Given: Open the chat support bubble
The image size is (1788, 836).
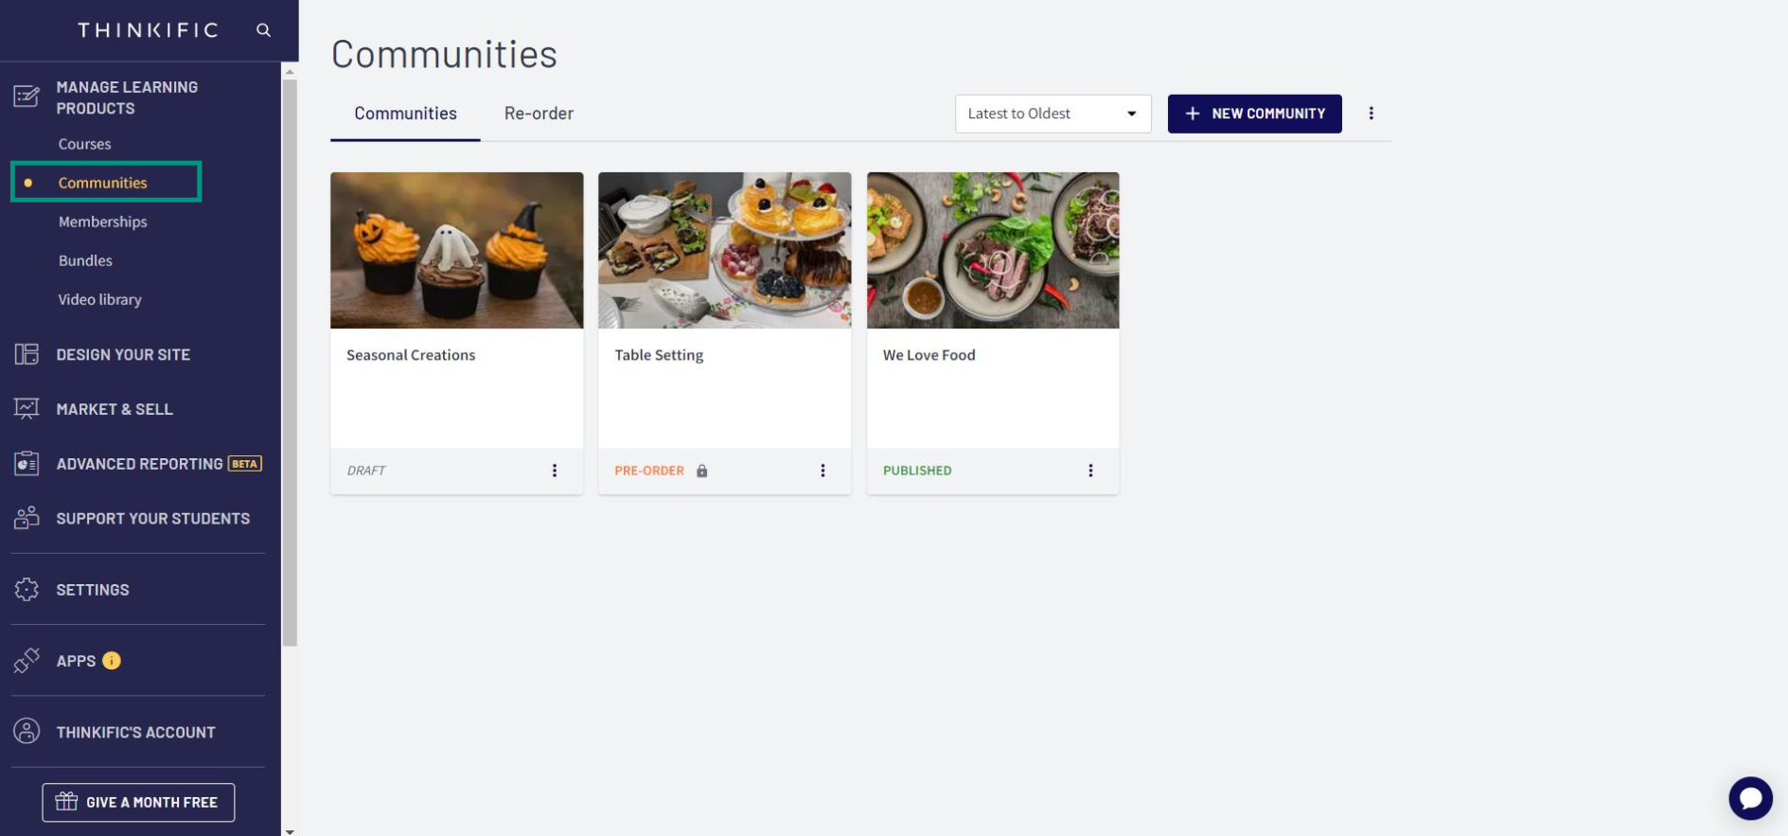Looking at the screenshot, I should coord(1750,798).
